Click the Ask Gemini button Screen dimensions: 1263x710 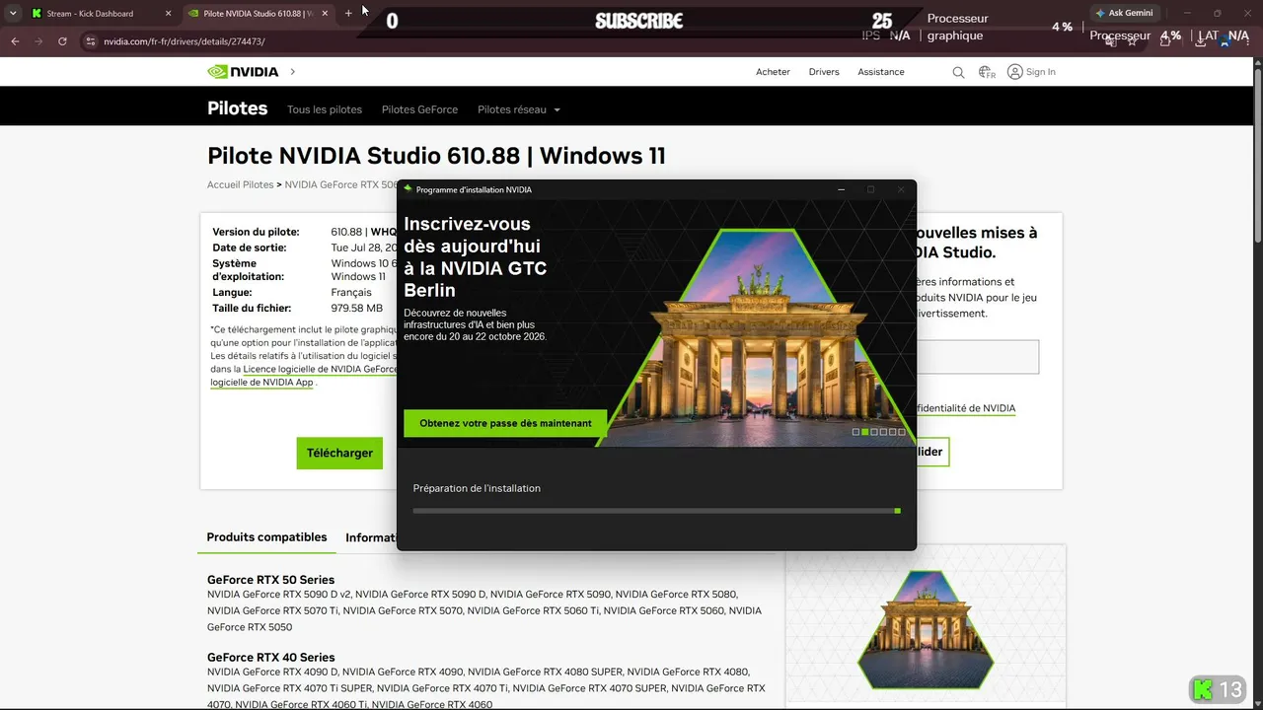1124,13
